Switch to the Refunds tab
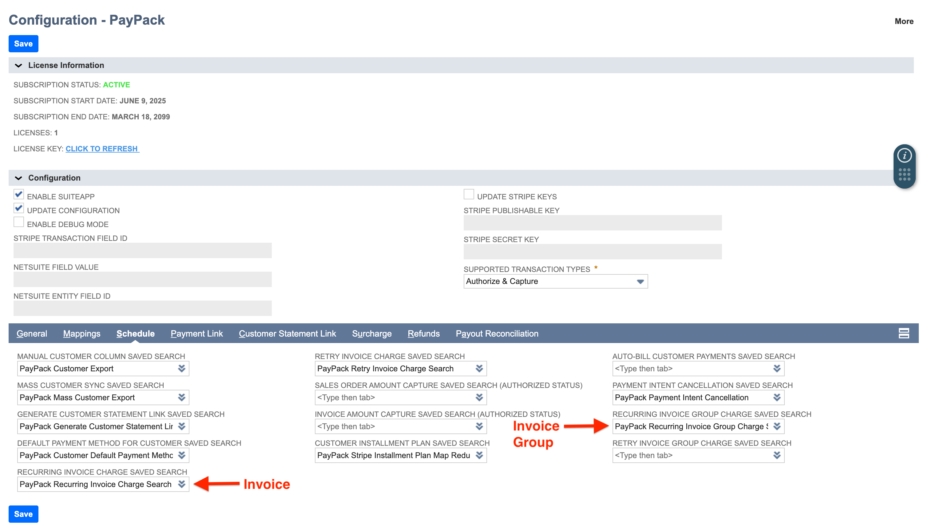 tap(423, 333)
